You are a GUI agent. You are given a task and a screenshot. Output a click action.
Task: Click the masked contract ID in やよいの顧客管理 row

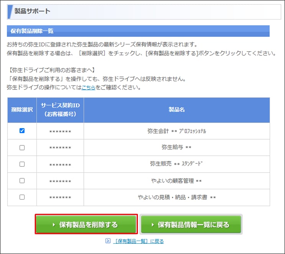(60, 181)
